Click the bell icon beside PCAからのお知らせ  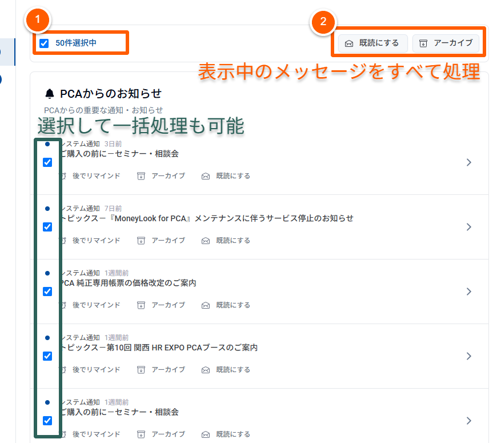tap(50, 93)
